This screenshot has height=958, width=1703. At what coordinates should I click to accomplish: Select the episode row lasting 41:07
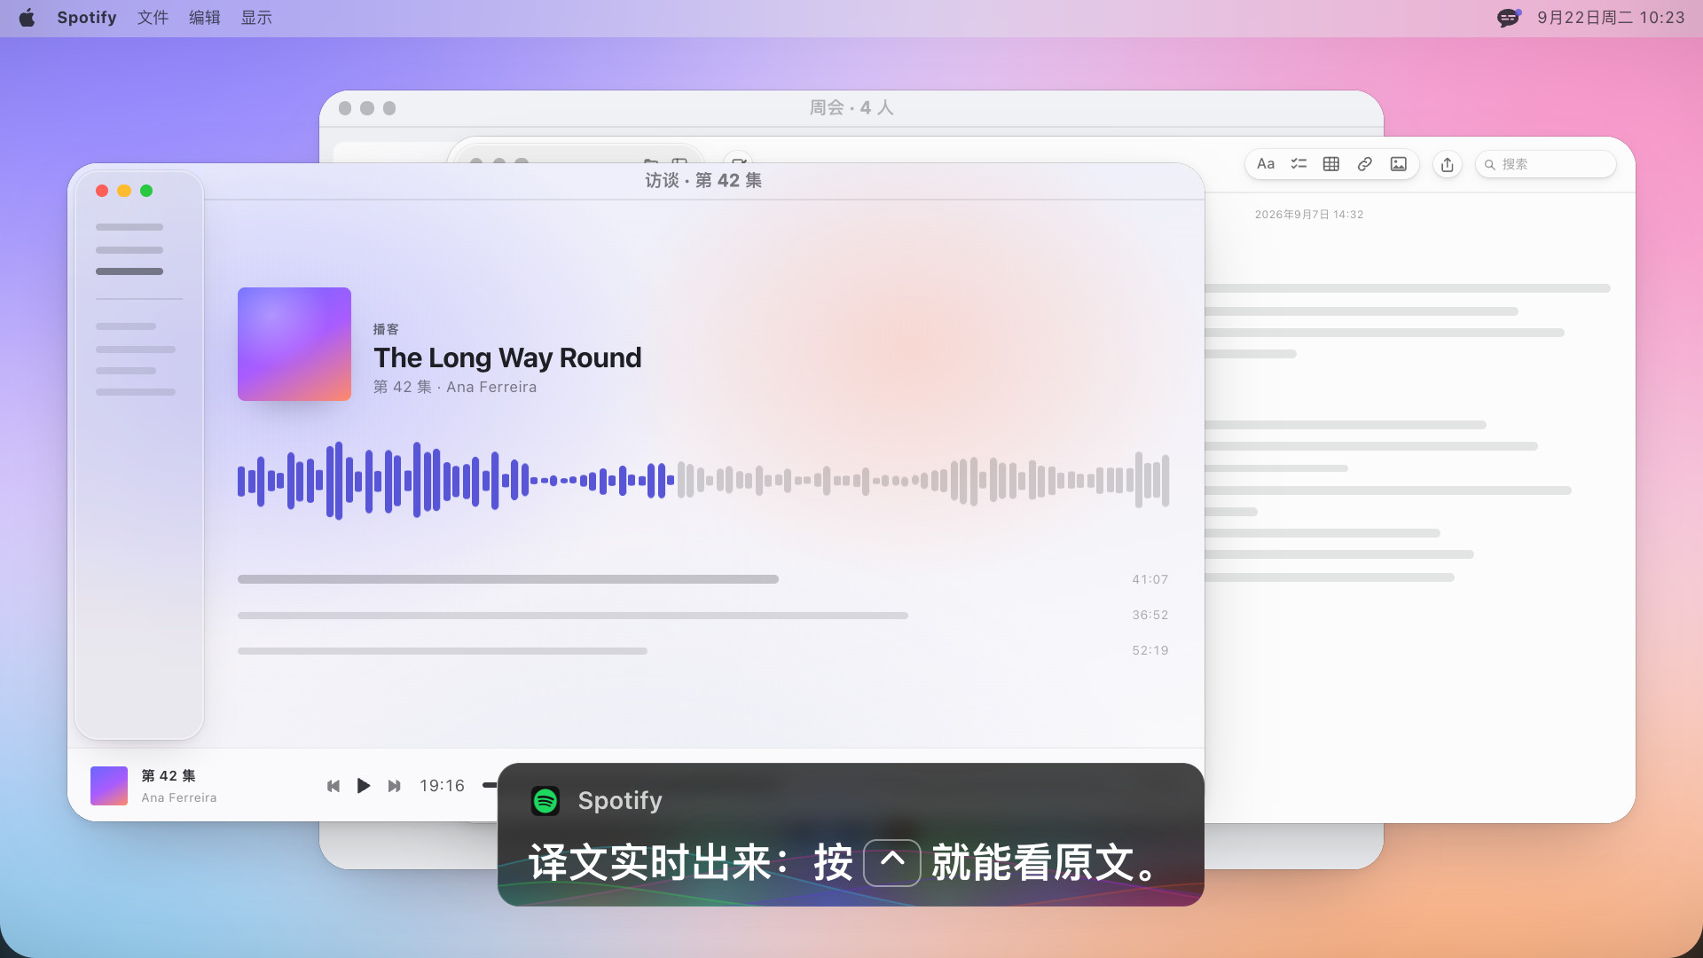pyautogui.click(x=703, y=579)
